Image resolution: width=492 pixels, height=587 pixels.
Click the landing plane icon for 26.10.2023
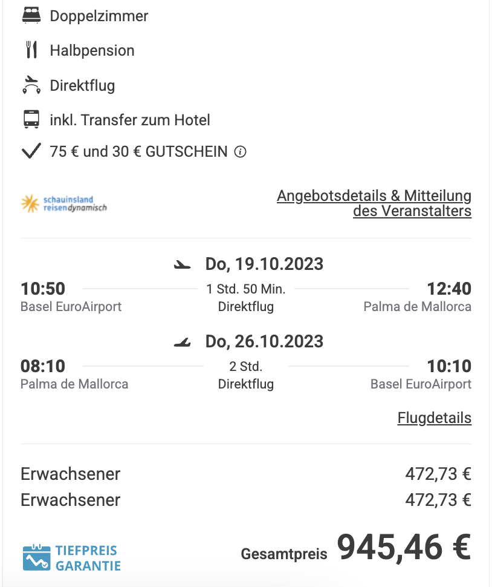coord(182,342)
